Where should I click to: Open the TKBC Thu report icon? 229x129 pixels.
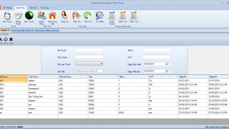123,15
